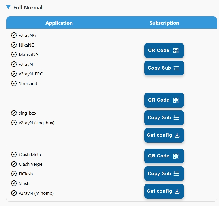
Task: Open QR Code for Clash Meta group
Action: coord(164,156)
